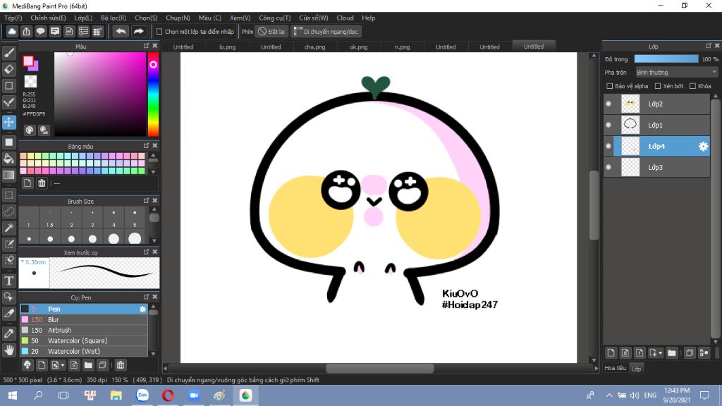Select the Blur brush
722x406 pixels.
pyautogui.click(x=83, y=319)
